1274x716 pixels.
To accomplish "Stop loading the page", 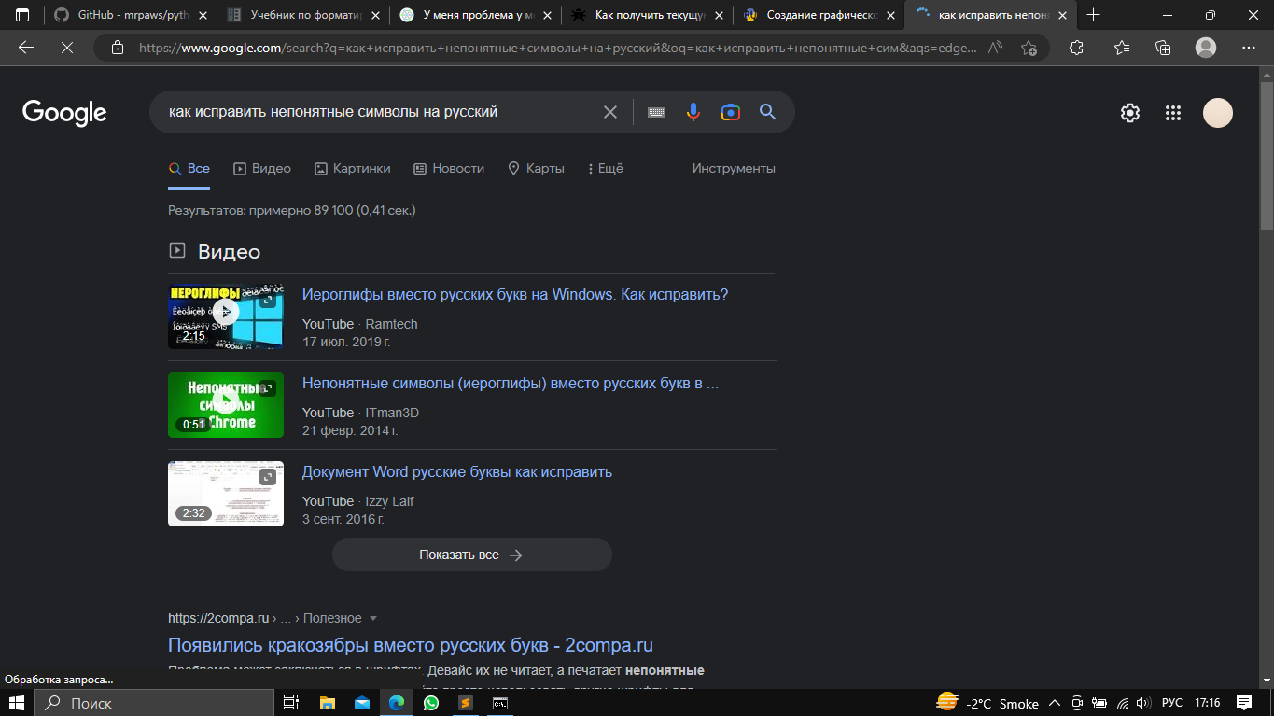I will point(66,48).
